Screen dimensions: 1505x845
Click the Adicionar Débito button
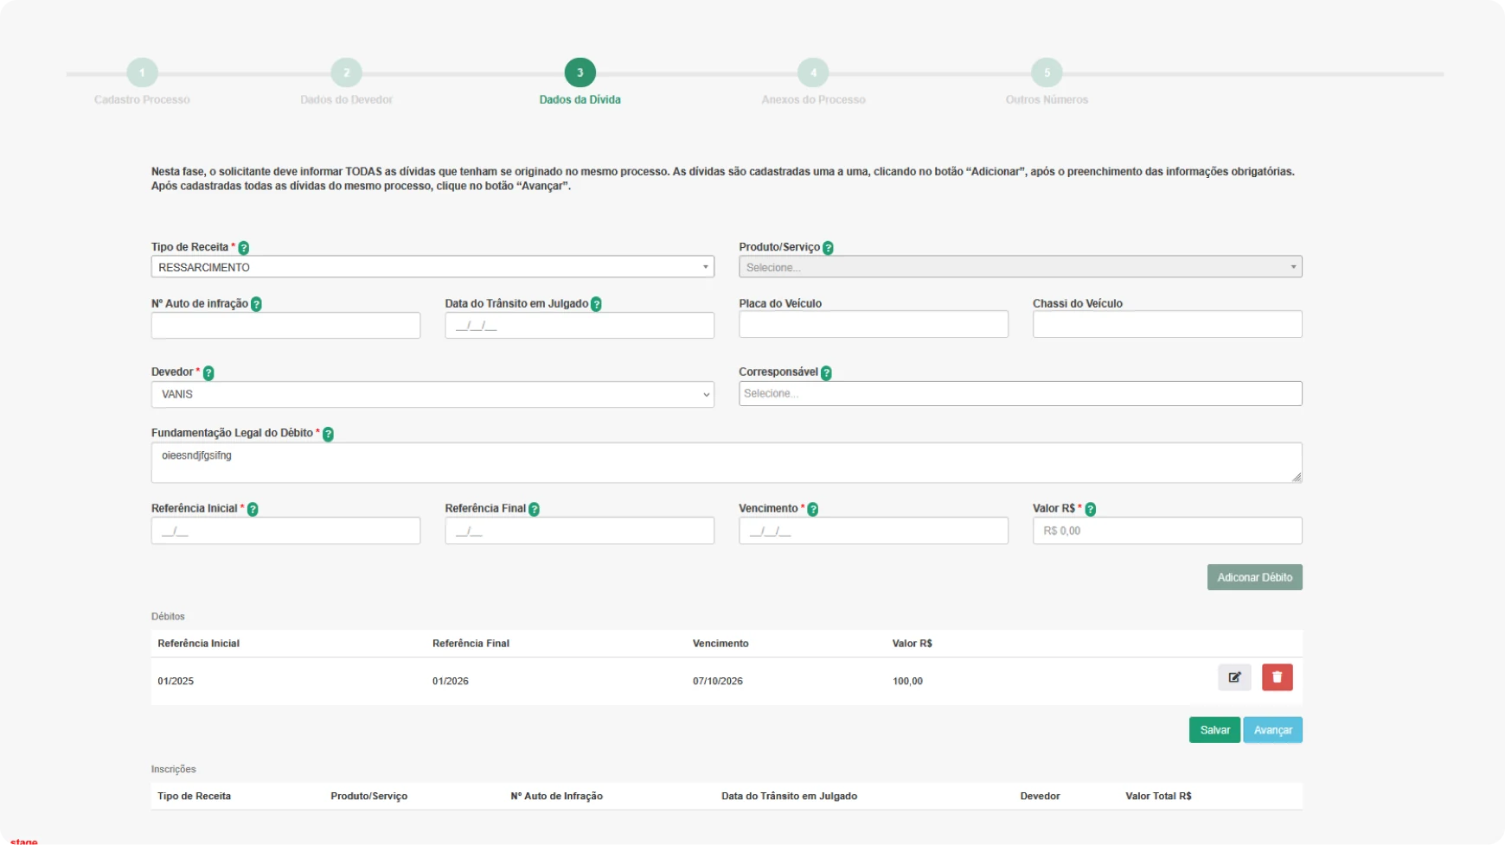(1254, 577)
